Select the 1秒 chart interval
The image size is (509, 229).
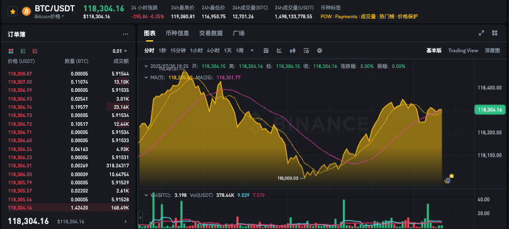click(163, 50)
